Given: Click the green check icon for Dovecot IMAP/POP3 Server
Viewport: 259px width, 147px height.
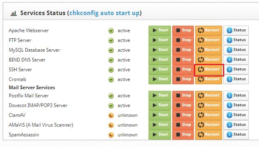Looking at the screenshot, I should click(111, 106).
